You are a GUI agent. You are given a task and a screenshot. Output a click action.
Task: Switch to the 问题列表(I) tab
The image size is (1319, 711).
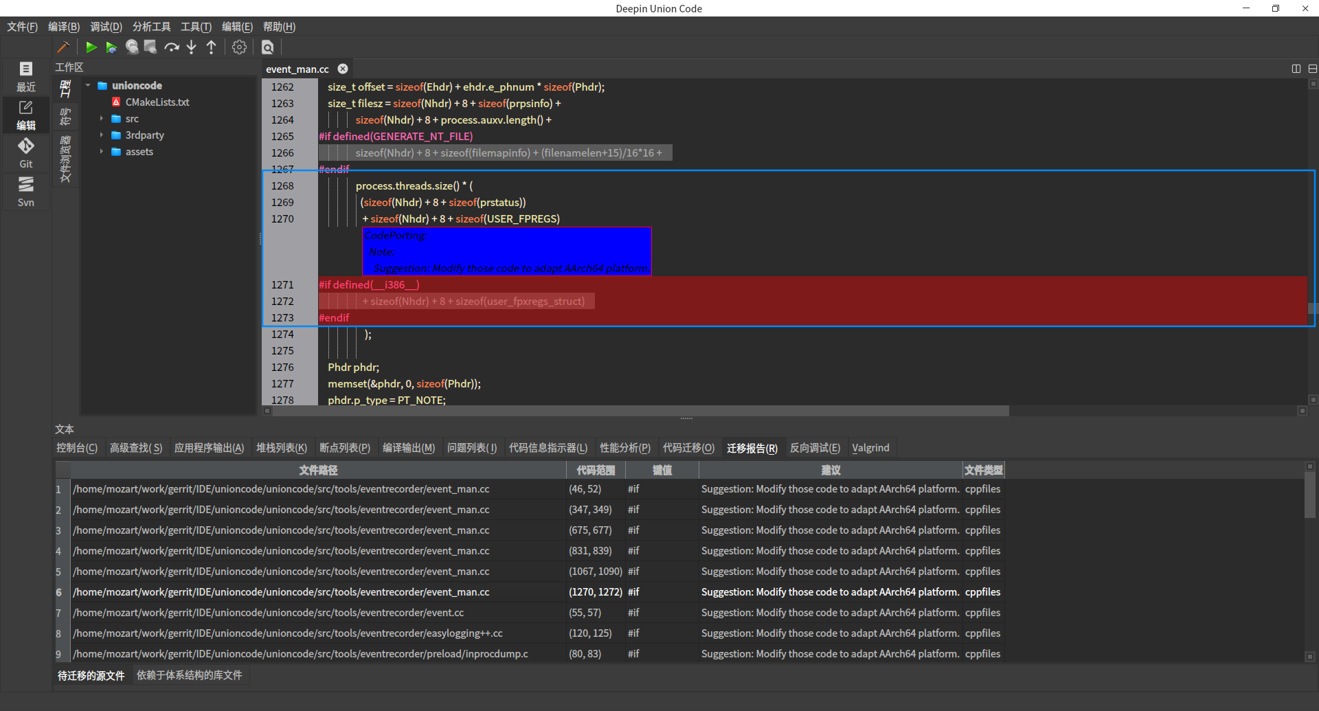[472, 448]
